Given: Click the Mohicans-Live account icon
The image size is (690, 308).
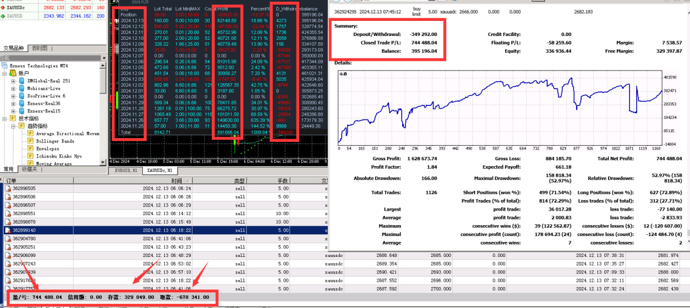Looking at the screenshot, I should [x=22, y=88].
